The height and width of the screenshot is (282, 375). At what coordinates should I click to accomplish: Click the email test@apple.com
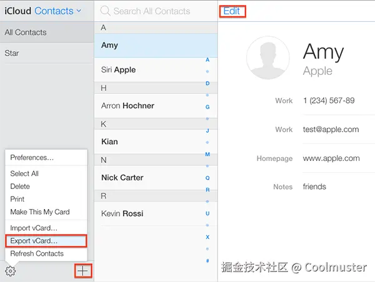click(x=331, y=129)
